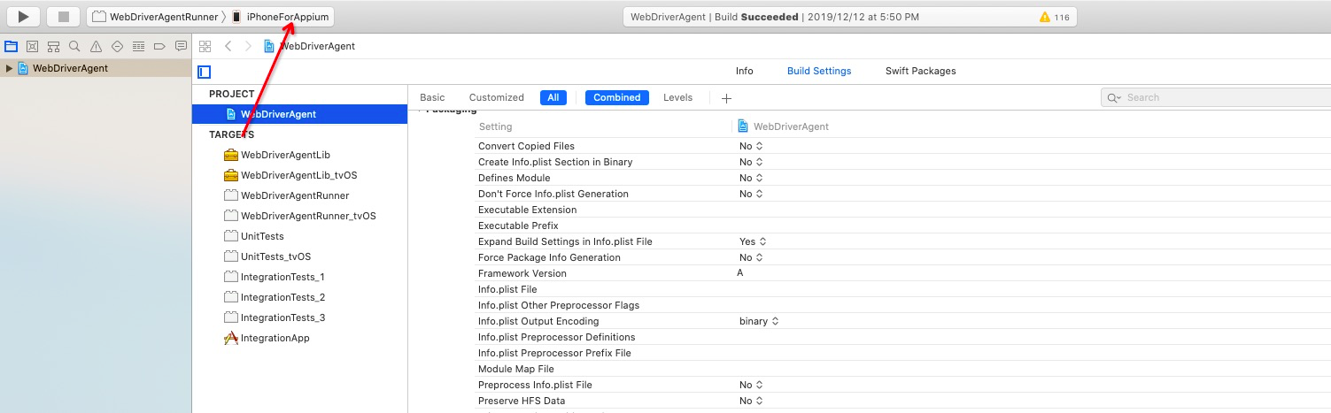Screen dimensions: 1331x413
Task: Switch to the Swift Packages tab
Action: [x=921, y=71]
